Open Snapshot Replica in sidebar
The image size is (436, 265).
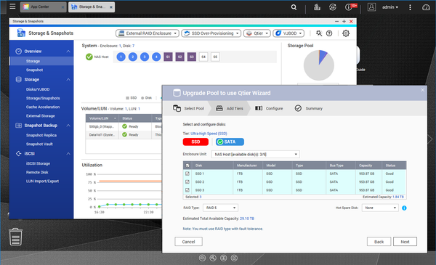[x=41, y=135]
